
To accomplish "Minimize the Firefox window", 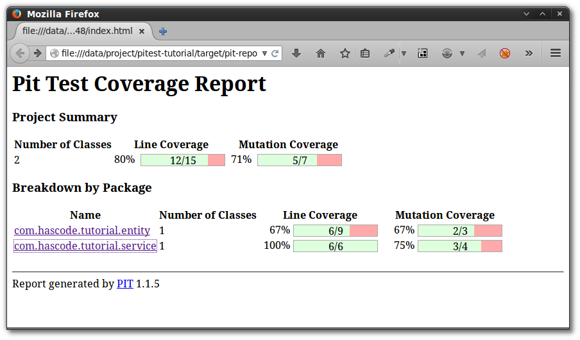I will click(526, 14).
